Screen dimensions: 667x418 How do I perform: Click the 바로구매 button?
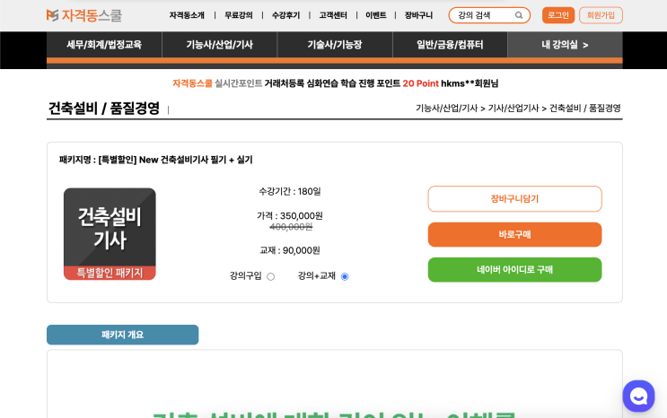point(514,234)
